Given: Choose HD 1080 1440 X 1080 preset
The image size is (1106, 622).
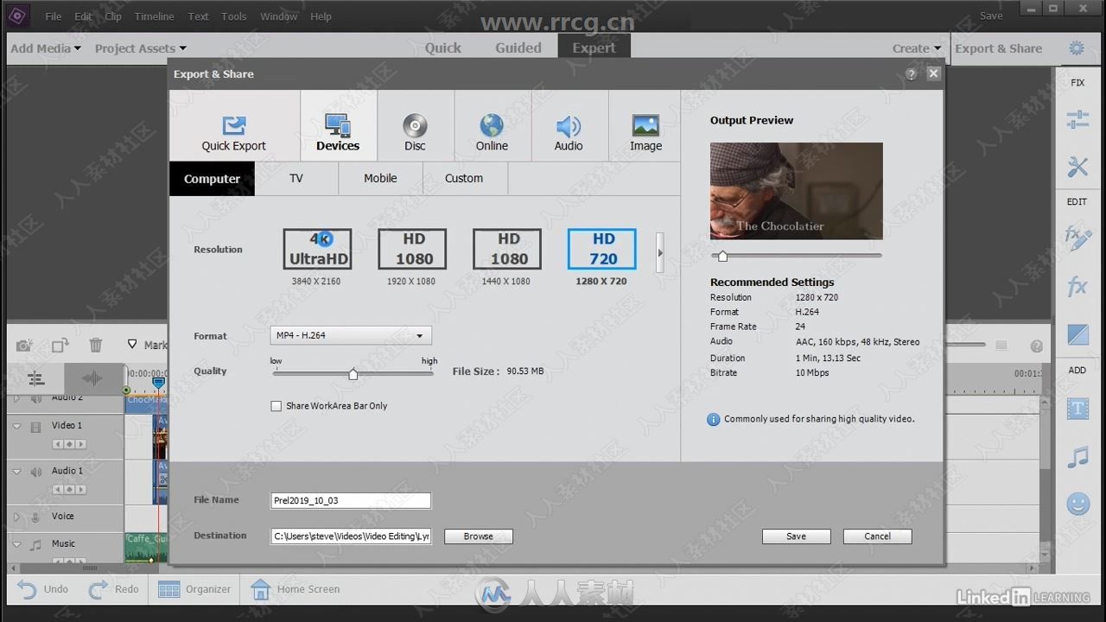Looking at the screenshot, I should (x=507, y=249).
